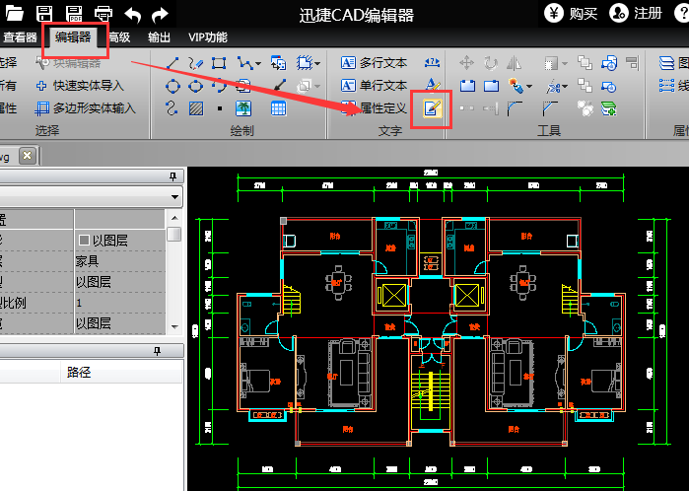Click the print icon in title bar
Viewport: 689px width, 491px height.
(x=103, y=14)
